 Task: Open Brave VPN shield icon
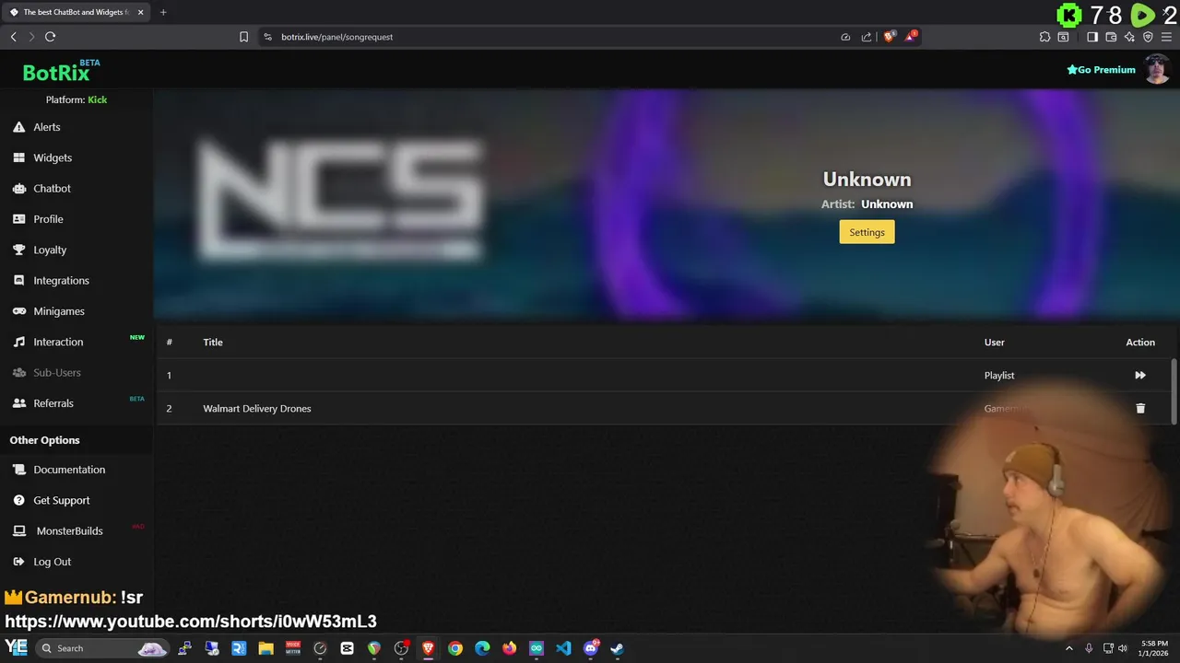(x=1148, y=37)
